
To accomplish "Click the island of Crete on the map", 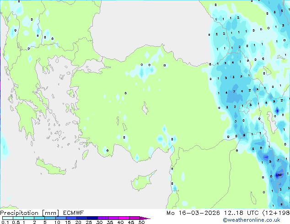I will click(x=51, y=167).
